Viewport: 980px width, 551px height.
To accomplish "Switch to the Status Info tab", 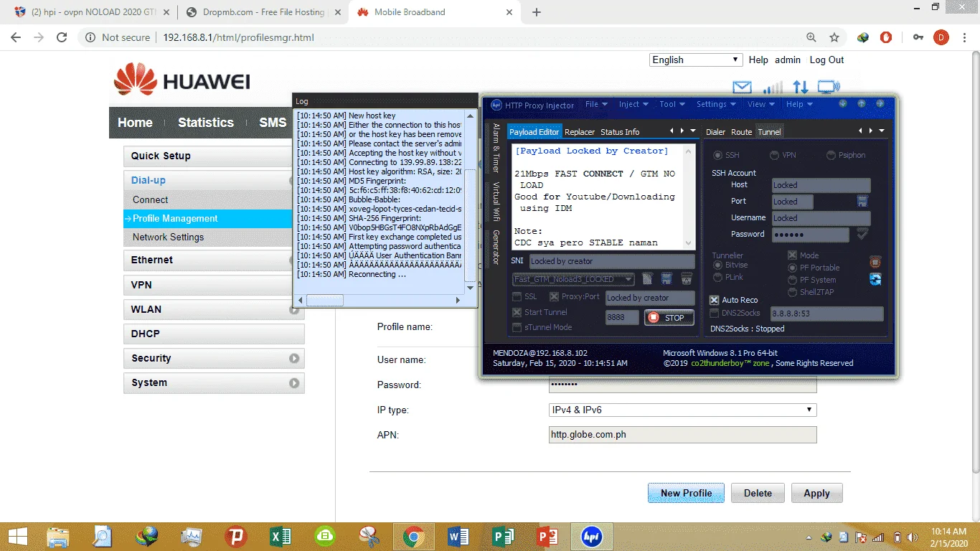I will (620, 132).
